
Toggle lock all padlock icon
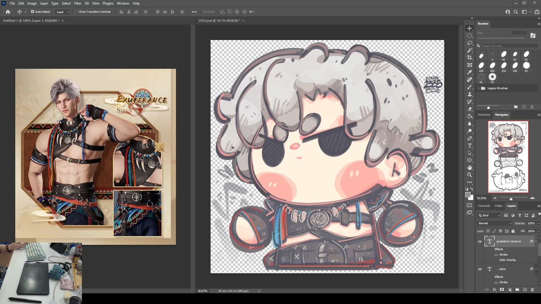(x=513, y=231)
